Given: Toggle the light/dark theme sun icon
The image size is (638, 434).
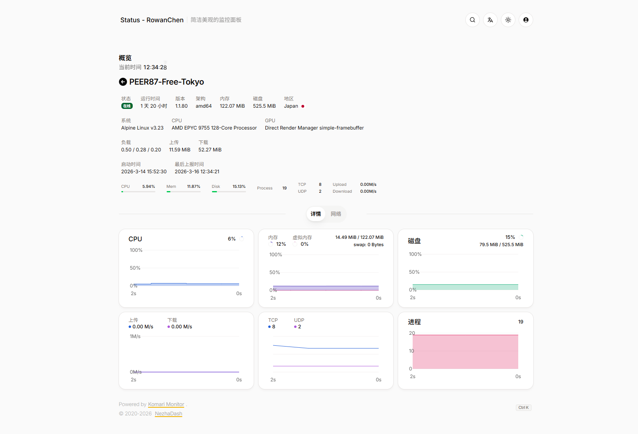Looking at the screenshot, I should 508,20.
